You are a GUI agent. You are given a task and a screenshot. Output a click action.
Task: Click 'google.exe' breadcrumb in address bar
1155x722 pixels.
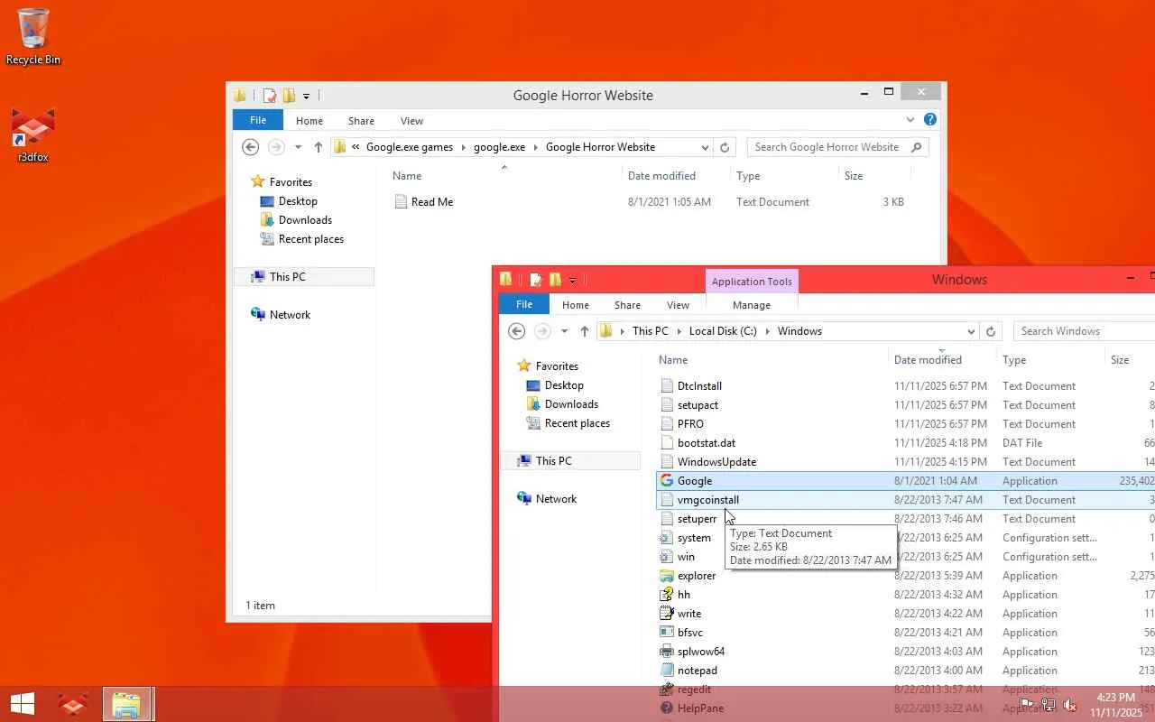click(499, 147)
